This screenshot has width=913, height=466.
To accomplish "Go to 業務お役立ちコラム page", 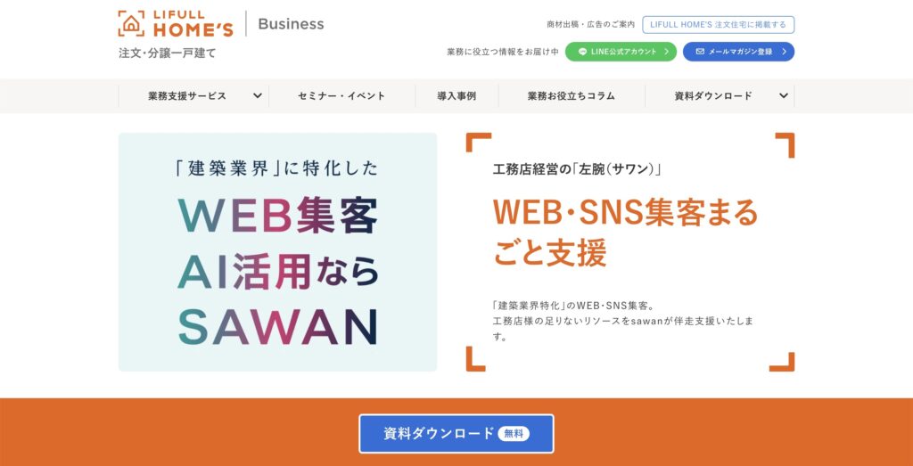I will tap(572, 96).
